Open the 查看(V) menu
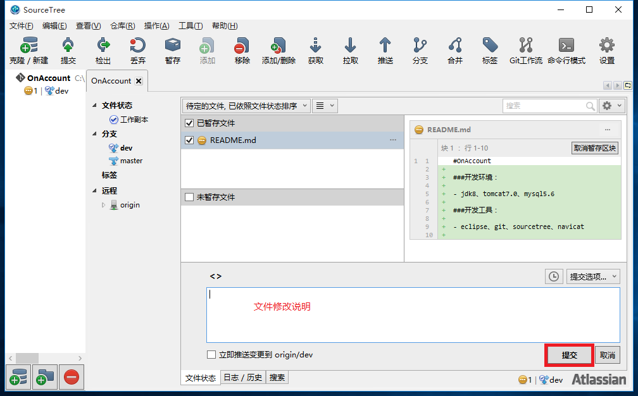 [89, 26]
